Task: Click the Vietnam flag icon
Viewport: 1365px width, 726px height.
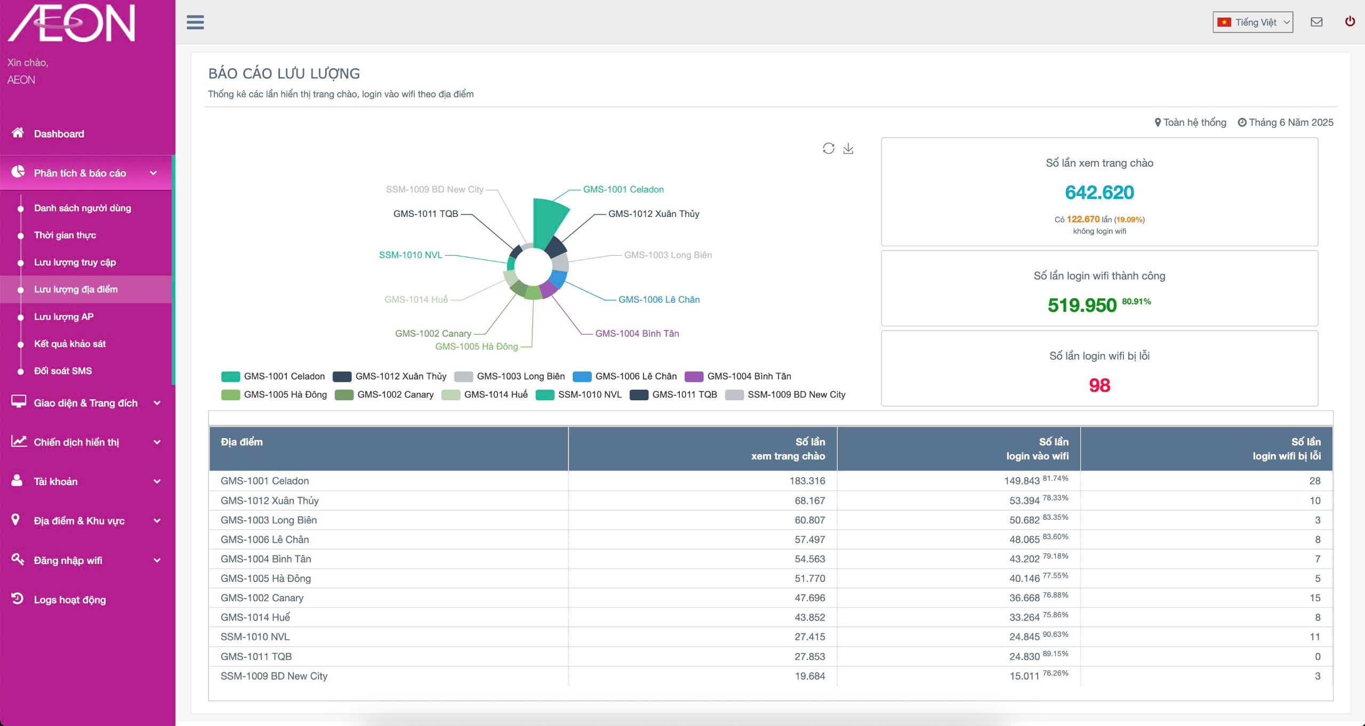Action: (1224, 22)
